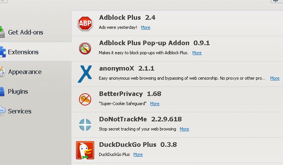Click the DoNotTrackMe crosshair icon

click(x=85, y=124)
